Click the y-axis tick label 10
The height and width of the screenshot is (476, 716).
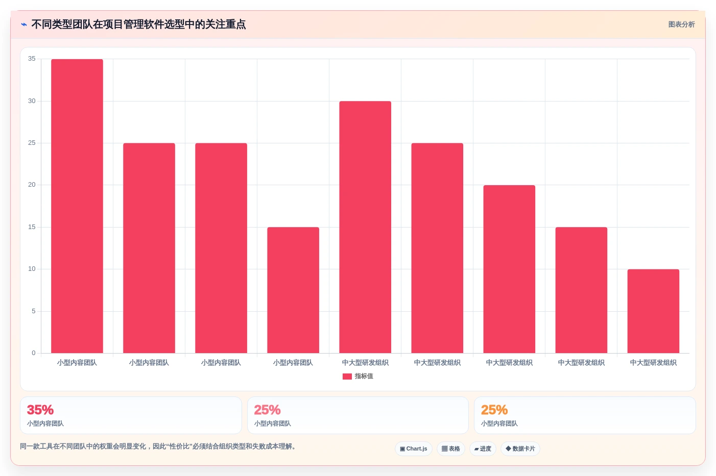click(32, 269)
